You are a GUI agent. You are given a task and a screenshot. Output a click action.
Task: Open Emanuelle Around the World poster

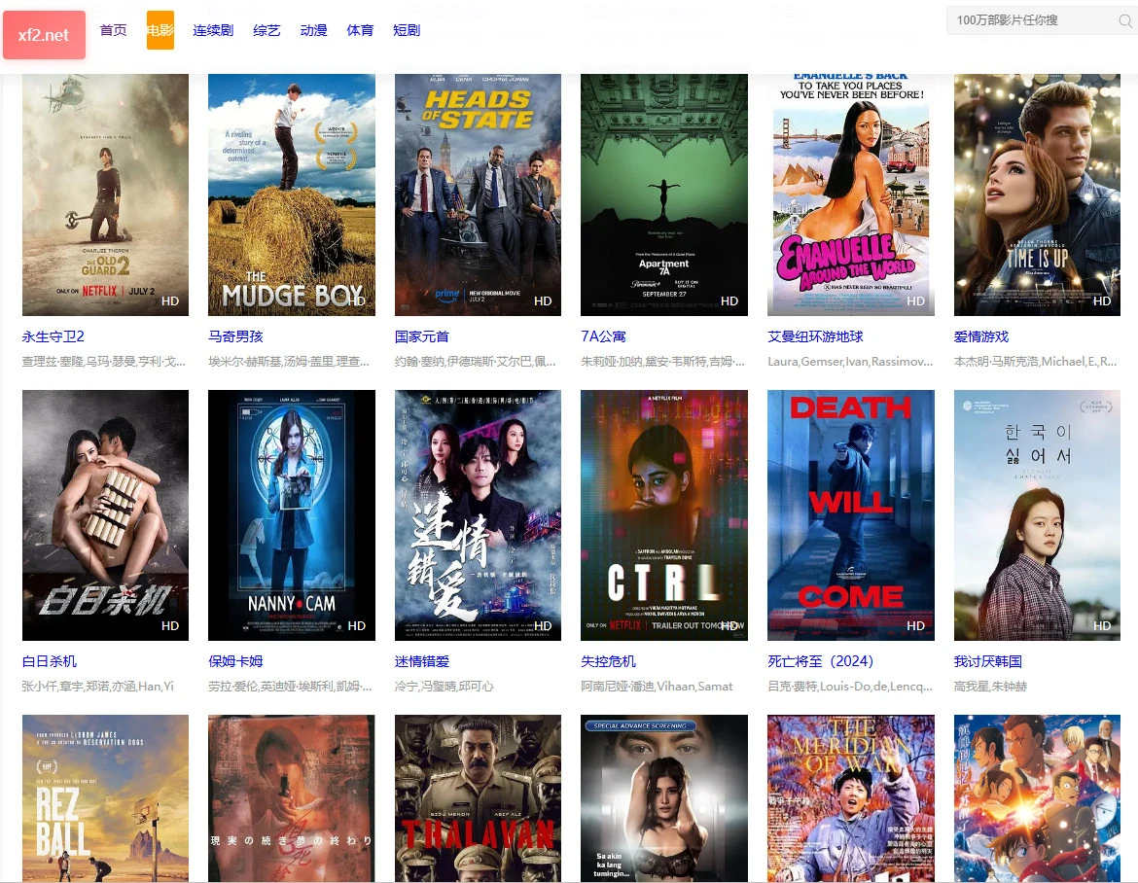(851, 194)
